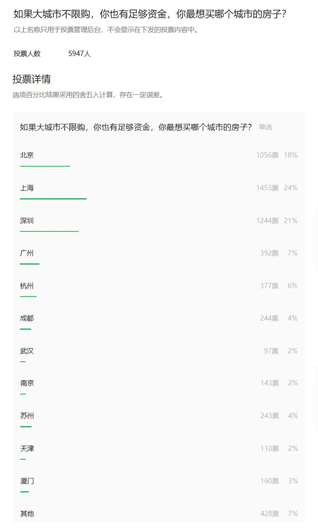Click the 1056票 vote count for 北京
This screenshot has width=318, height=532.
[x=267, y=155]
